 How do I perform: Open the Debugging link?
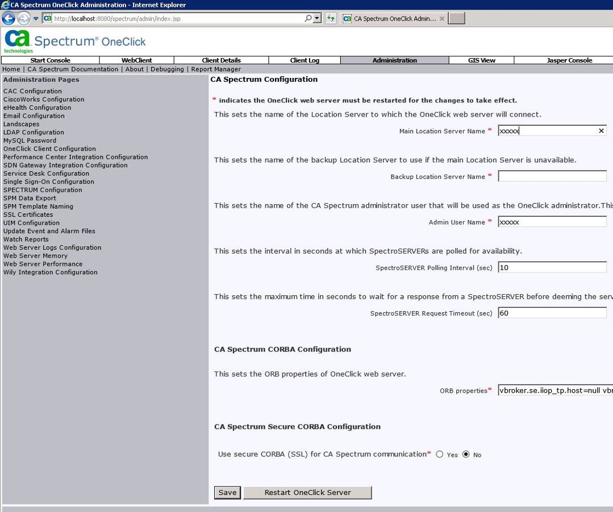(167, 69)
